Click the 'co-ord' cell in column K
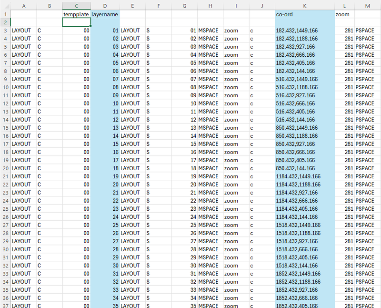The image size is (381, 308). pyautogui.click(x=304, y=14)
